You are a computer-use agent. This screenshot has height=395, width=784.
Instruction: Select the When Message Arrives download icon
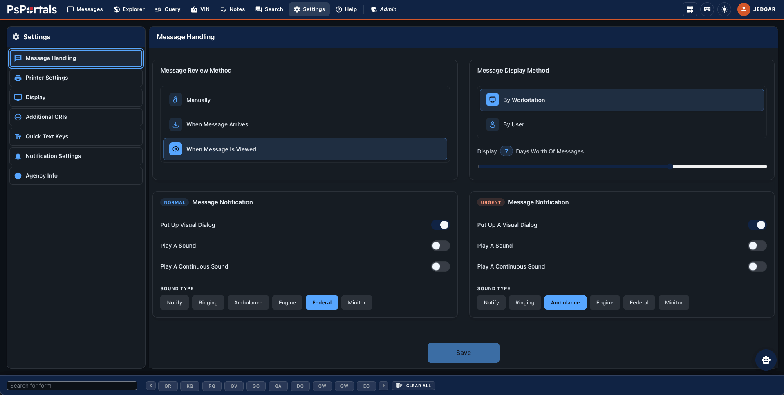click(175, 124)
